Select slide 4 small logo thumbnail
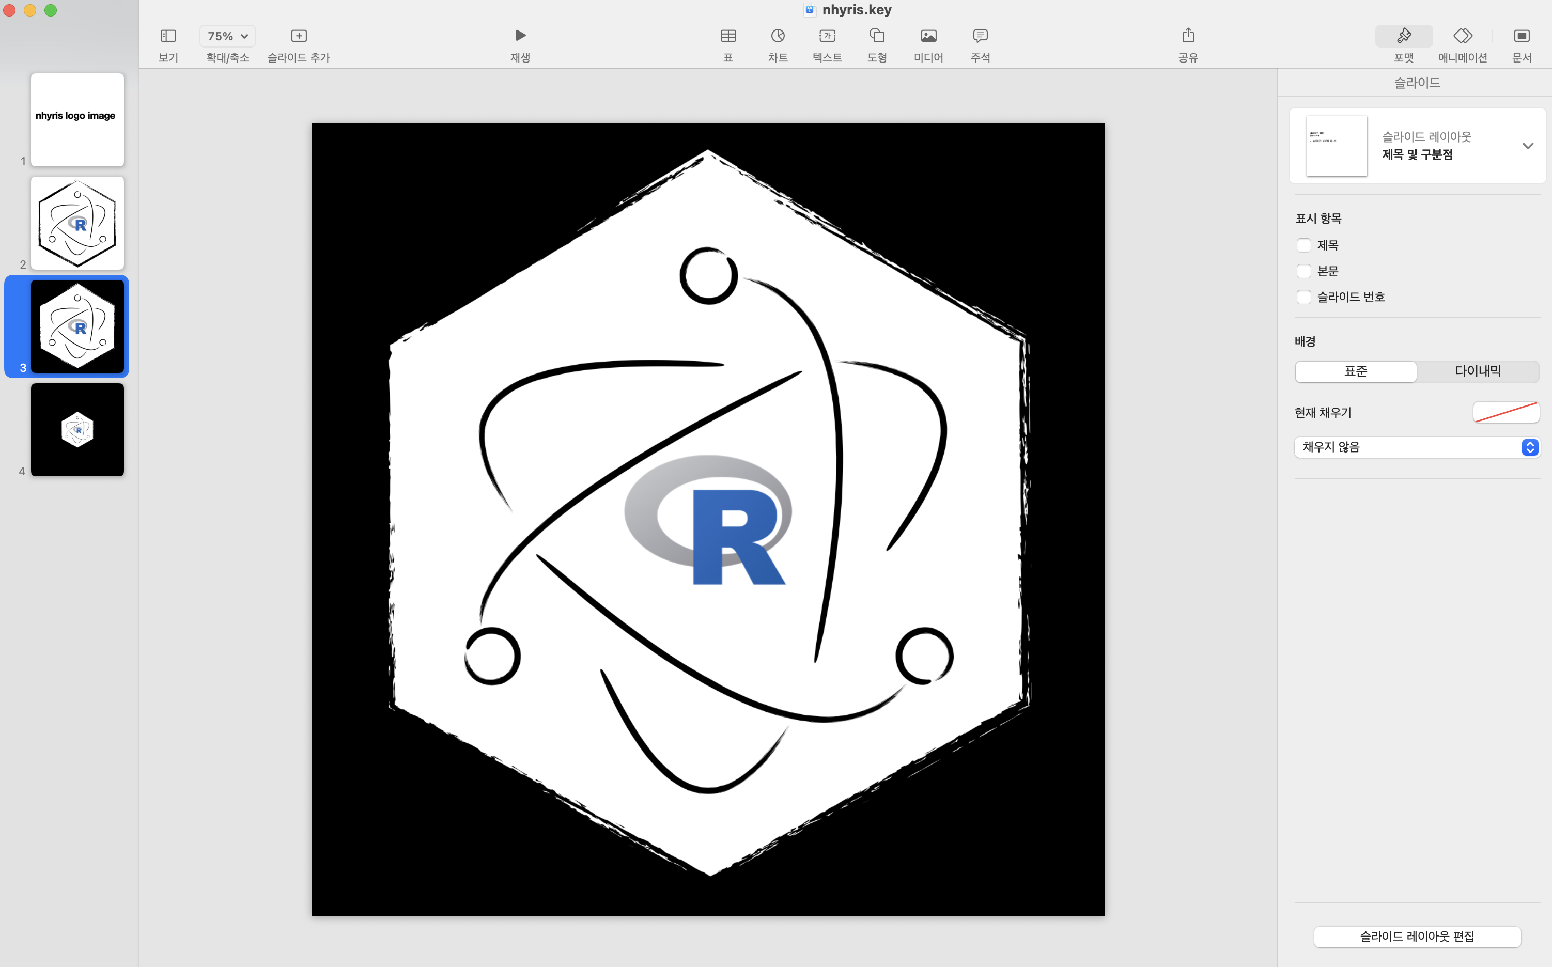The width and height of the screenshot is (1552, 967). point(77,430)
